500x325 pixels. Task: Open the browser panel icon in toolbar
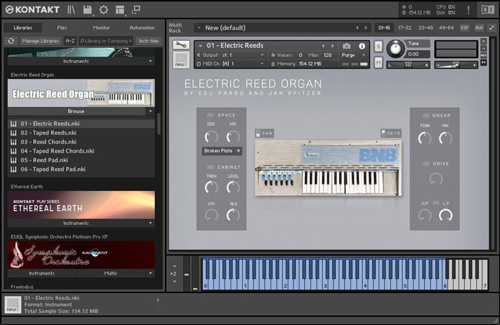(x=71, y=10)
